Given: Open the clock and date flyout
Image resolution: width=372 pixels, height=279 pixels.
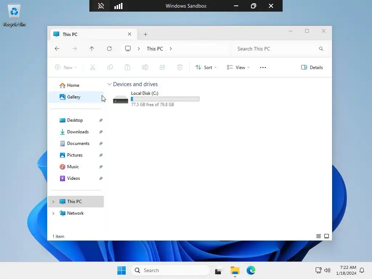Looking at the screenshot, I should [346, 270].
